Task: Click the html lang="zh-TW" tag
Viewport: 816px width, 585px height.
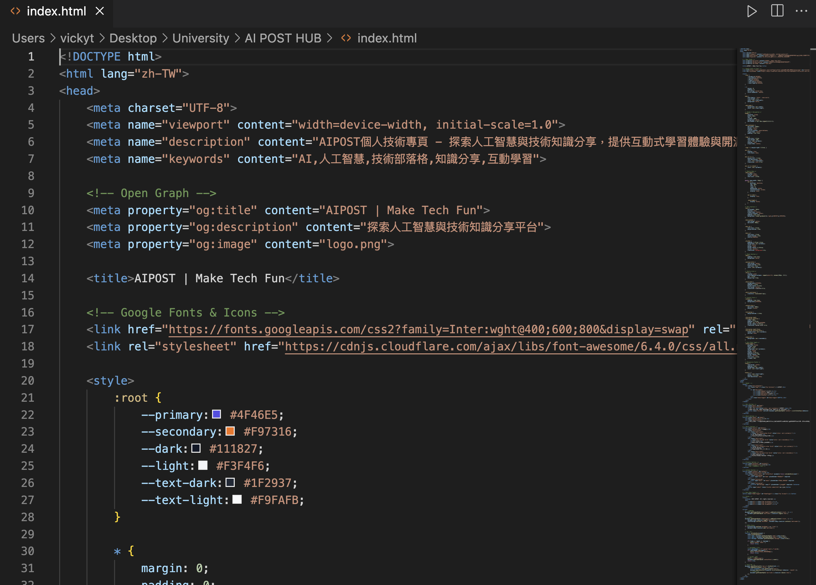Action: tap(124, 73)
